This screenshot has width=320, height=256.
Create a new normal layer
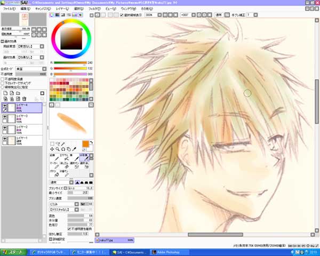5,93
